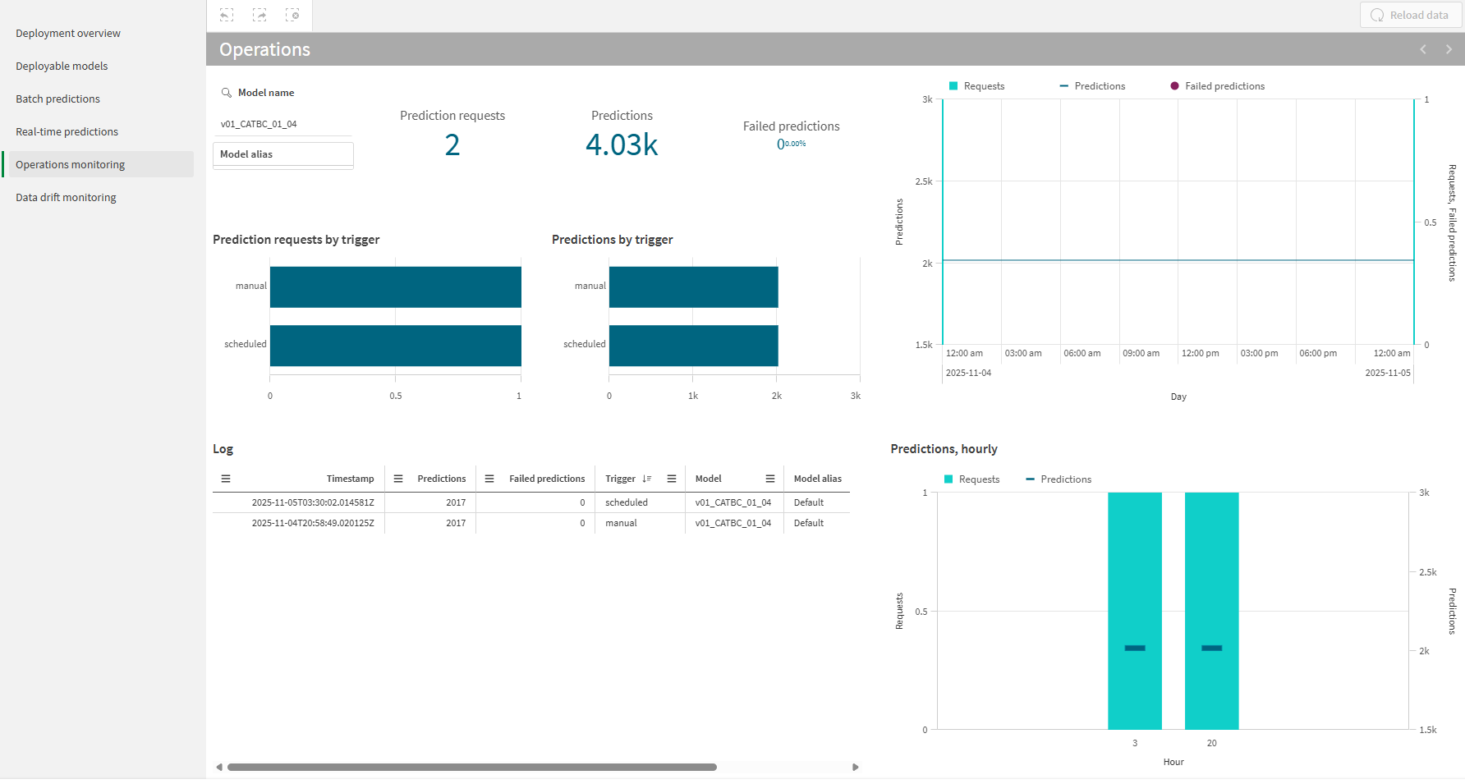
Task: Toggle the Requests legend item in hourly chart
Action: [x=972, y=479]
